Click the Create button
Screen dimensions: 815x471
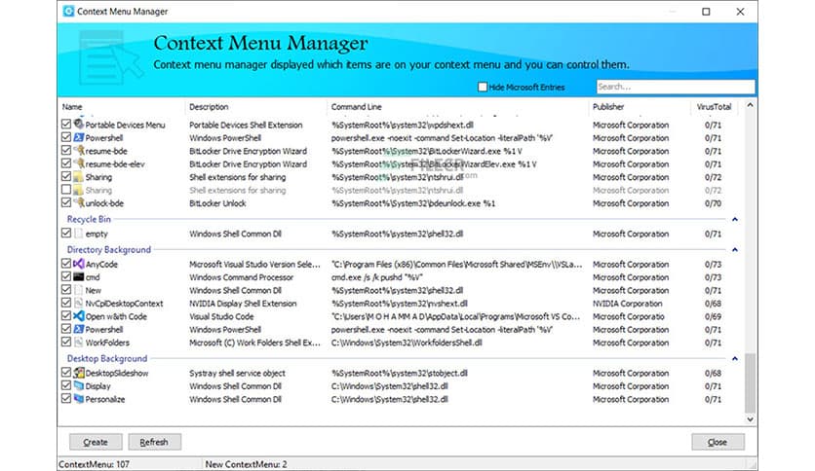point(96,442)
